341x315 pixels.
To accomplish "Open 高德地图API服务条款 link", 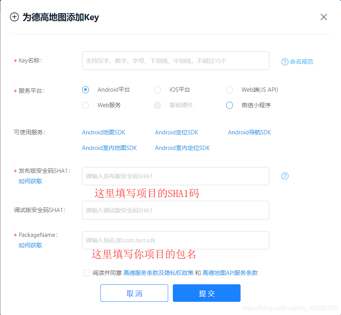I will (x=230, y=273).
